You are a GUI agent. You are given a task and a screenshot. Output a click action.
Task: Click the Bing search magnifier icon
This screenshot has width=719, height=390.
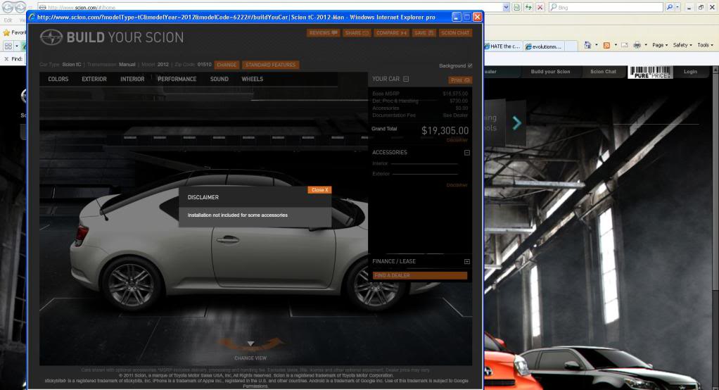point(670,7)
